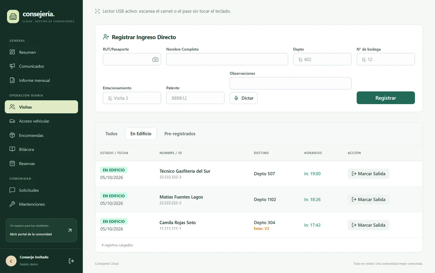Screen dimensions: 435x273
Task: Submit the form with the Registrar button
Action: (386, 98)
